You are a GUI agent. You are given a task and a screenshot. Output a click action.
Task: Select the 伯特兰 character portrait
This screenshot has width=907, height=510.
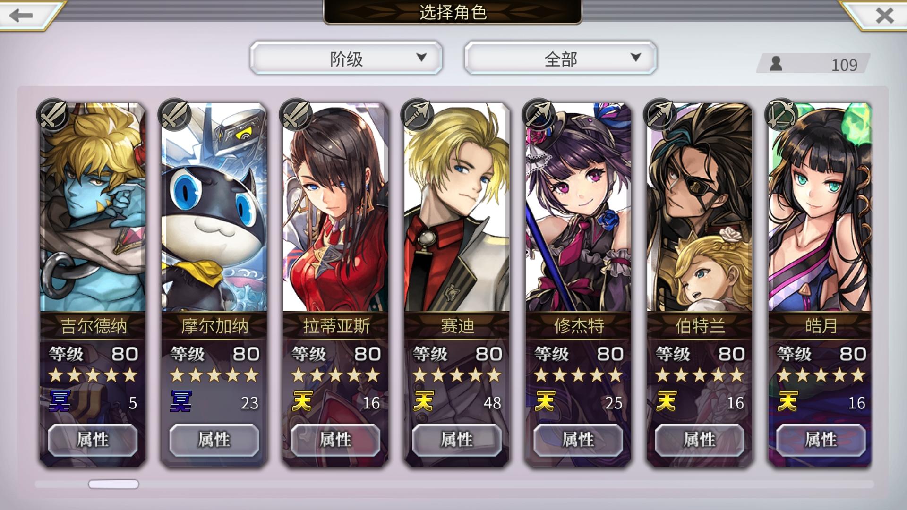point(700,208)
